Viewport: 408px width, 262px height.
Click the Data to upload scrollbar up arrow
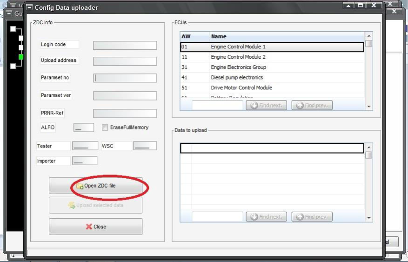click(369, 148)
